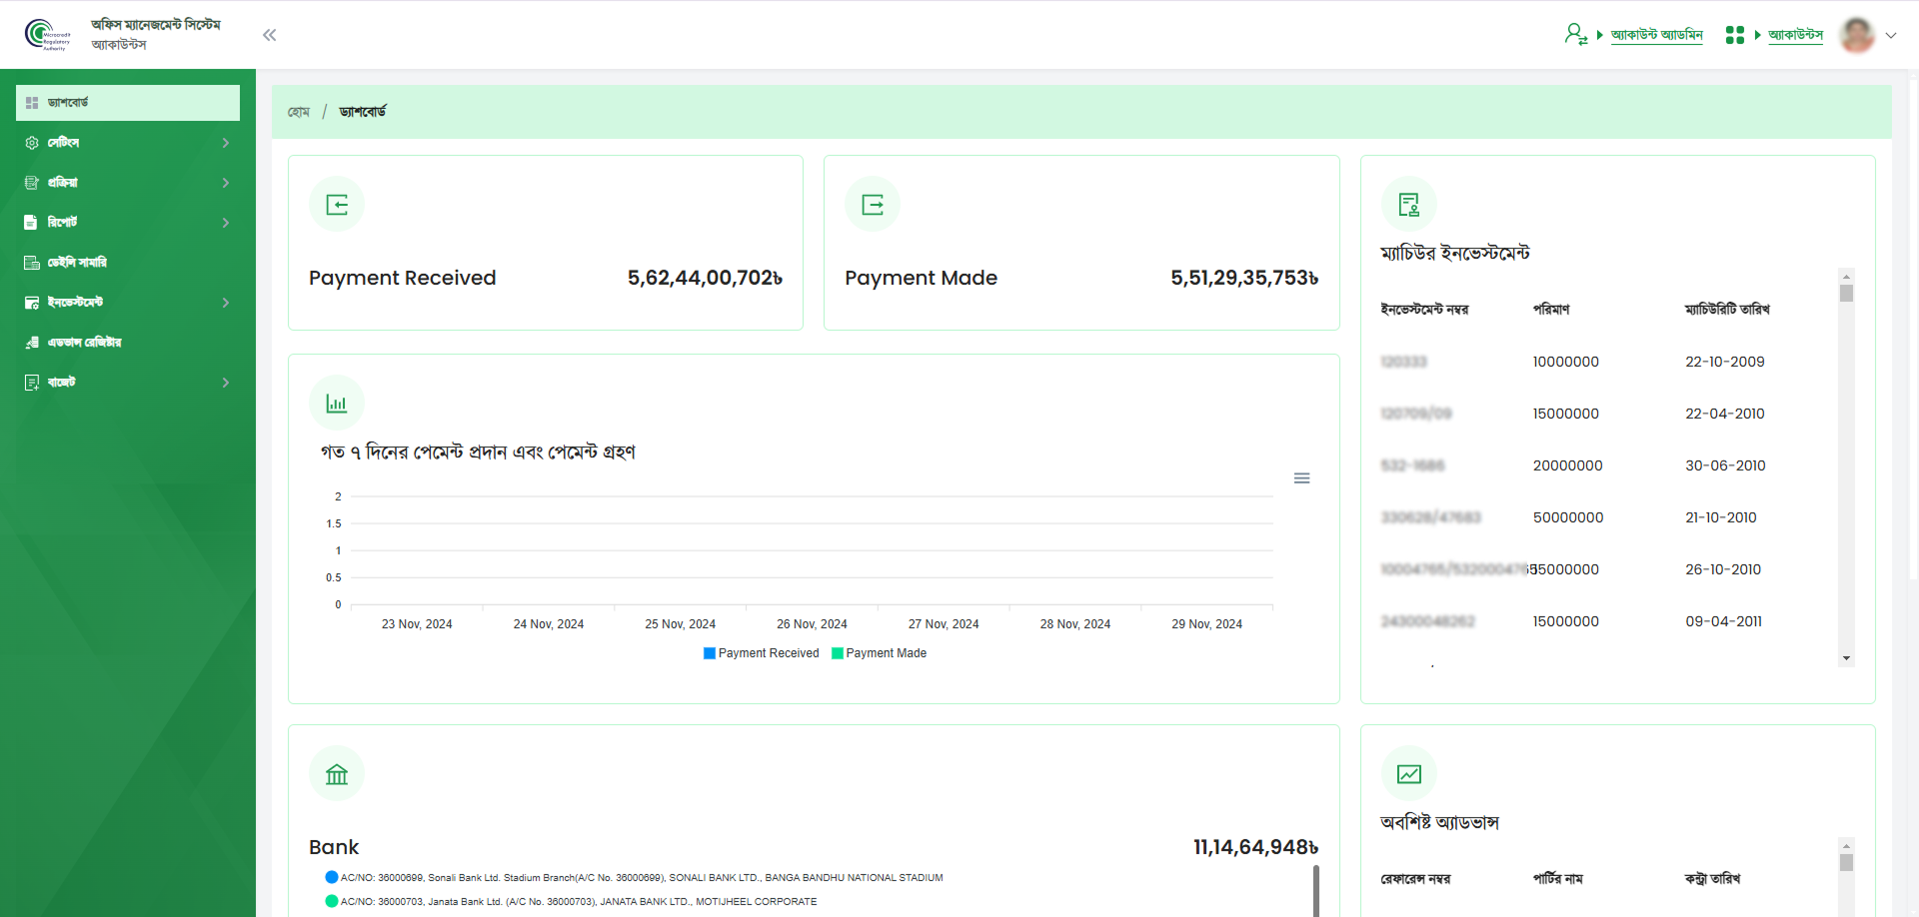Open the four-square apps grid icon
Screen dimensions: 1919x917
(x=1735, y=35)
